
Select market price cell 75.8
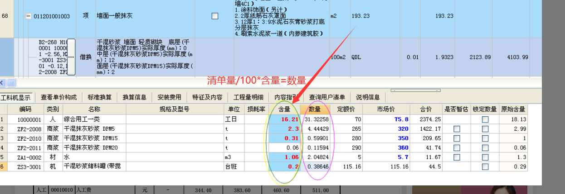(386, 119)
